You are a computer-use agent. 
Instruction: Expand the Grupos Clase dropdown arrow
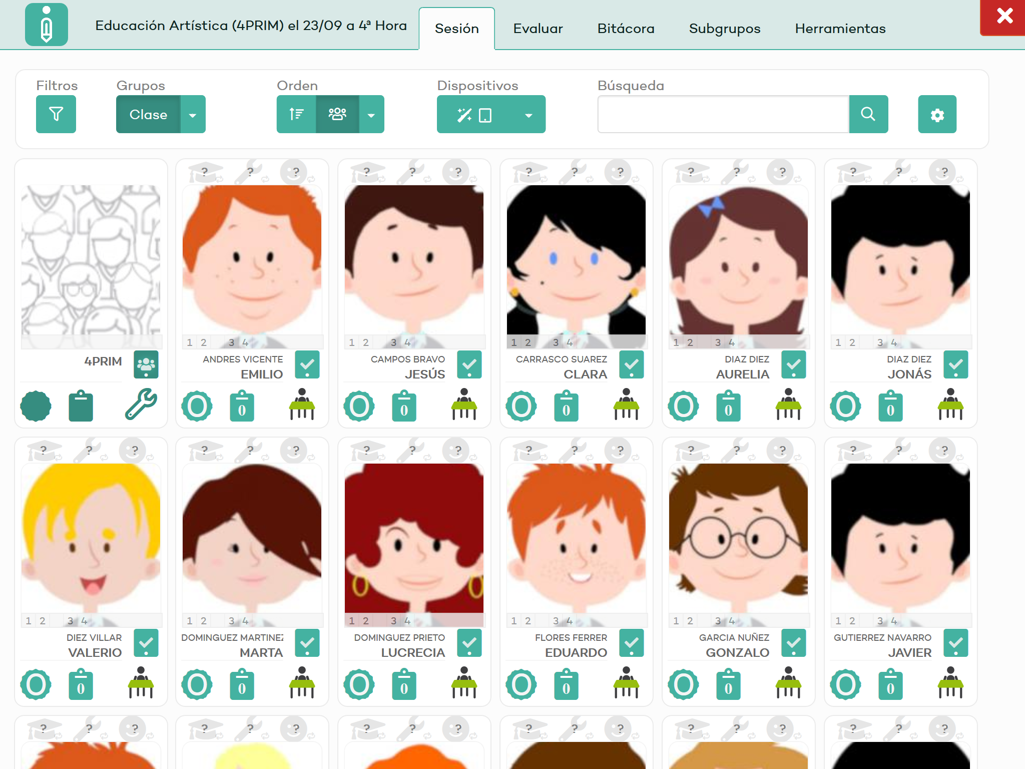[x=193, y=115]
